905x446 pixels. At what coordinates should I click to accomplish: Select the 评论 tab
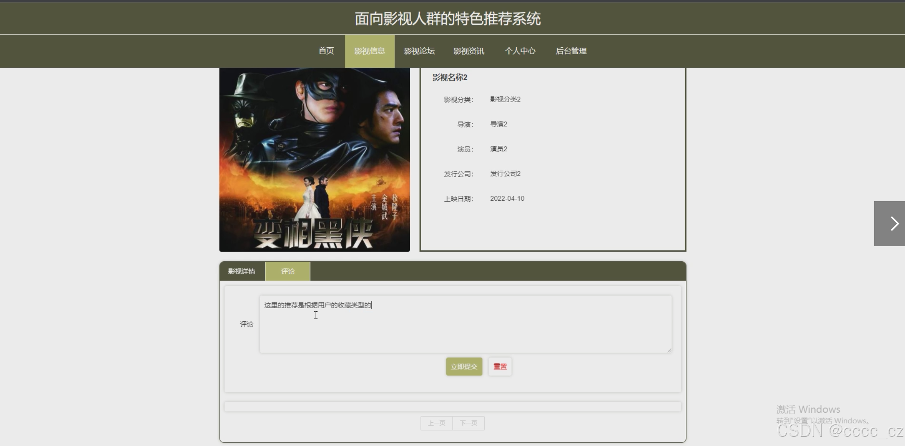point(288,271)
